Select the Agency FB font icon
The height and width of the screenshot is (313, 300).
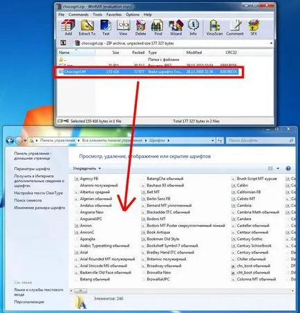(77, 179)
